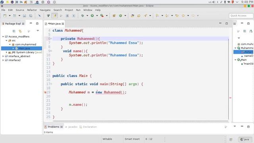Click the Save toolbar icon
The height and width of the screenshot is (143, 254).
tap(24, 15)
